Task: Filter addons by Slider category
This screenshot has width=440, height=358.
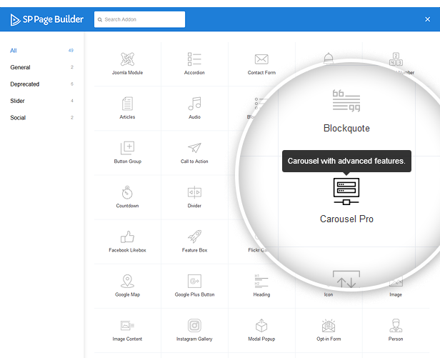Action: [x=17, y=101]
